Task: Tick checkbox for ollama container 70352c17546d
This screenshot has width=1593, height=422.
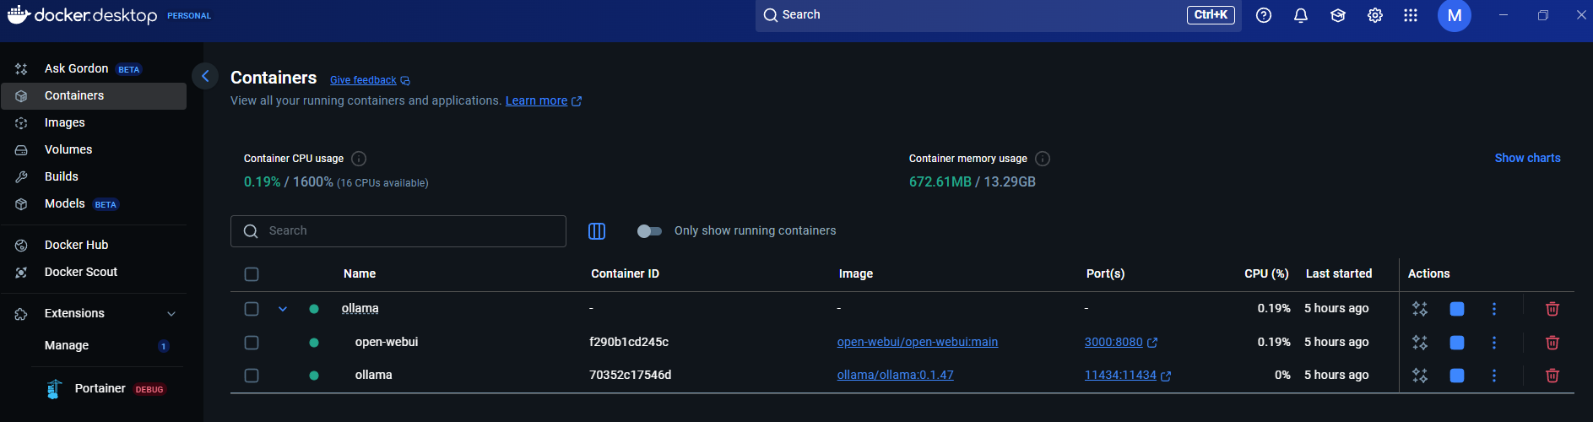Action: pos(252,376)
